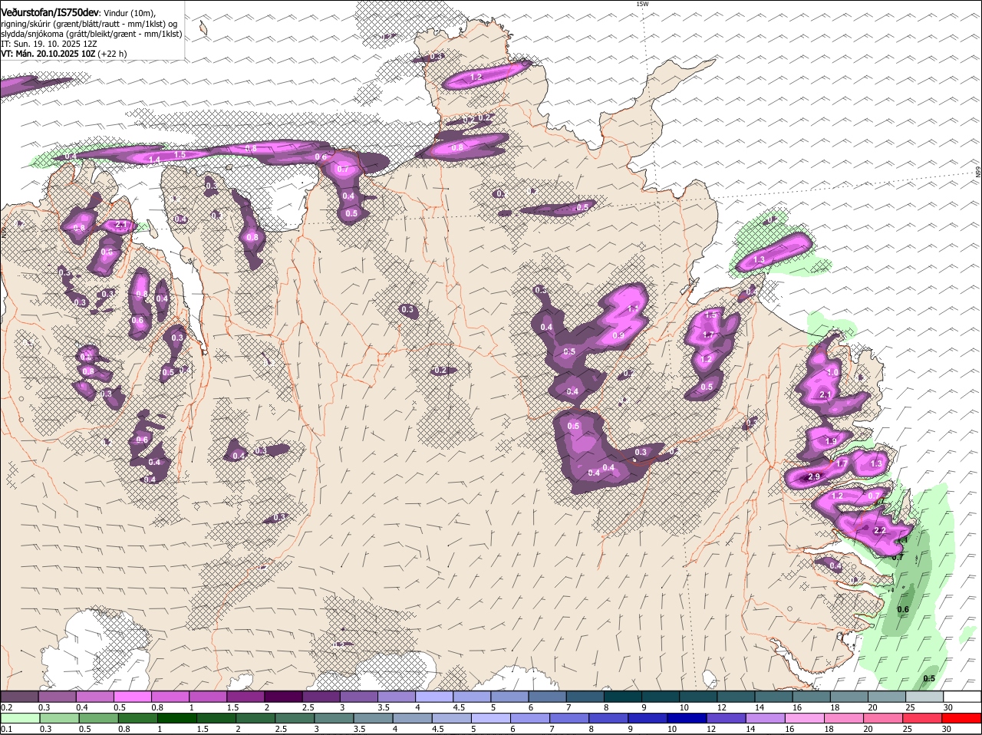Select the 'IT: Sun. 19. 10. 2025 12Z' line

coord(49,44)
